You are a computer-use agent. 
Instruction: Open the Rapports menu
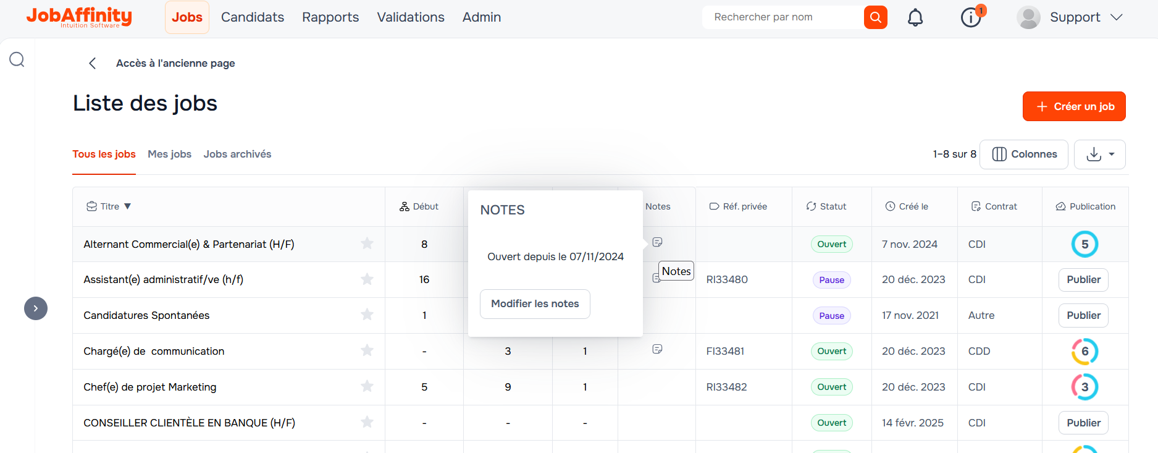click(x=330, y=17)
